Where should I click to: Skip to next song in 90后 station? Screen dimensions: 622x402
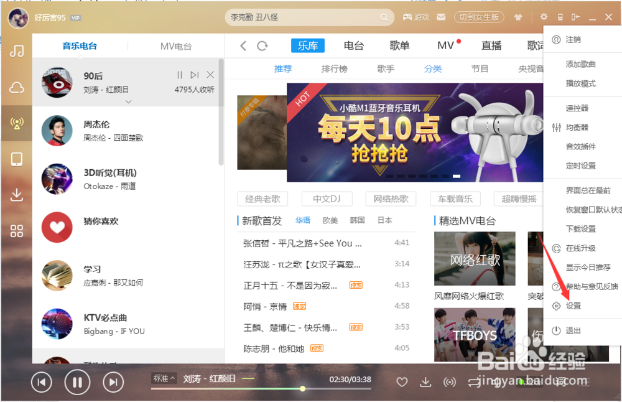[x=194, y=75]
